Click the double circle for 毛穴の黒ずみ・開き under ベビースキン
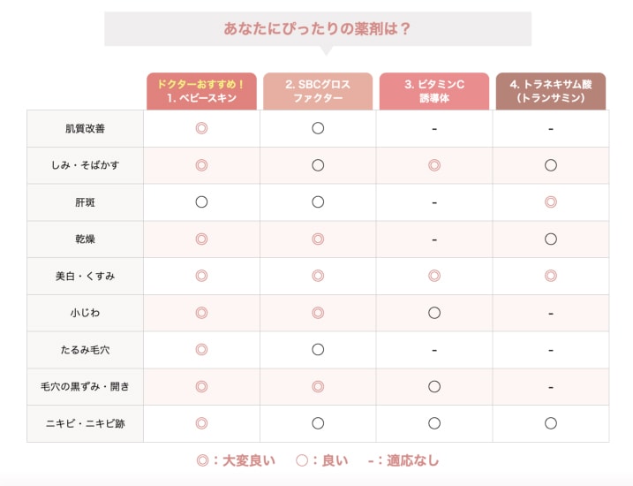The height and width of the screenshot is (486, 633). pyautogui.click(x=201, y=386)
